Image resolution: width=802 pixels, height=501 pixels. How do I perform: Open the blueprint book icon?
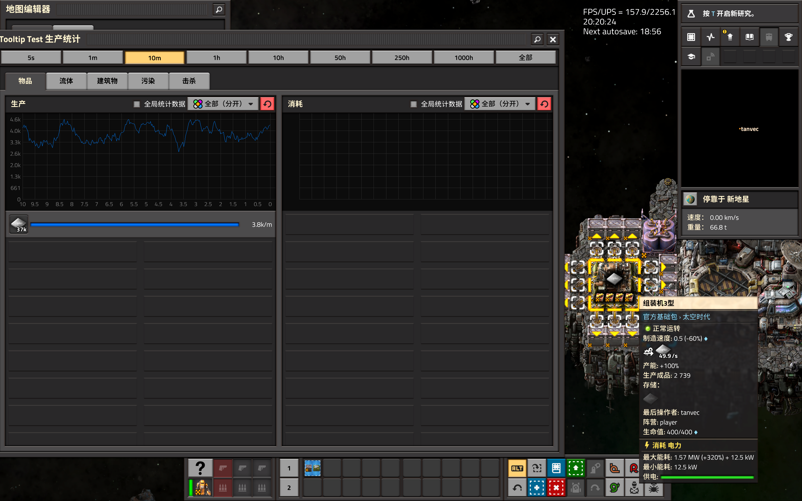click(556, 468)
